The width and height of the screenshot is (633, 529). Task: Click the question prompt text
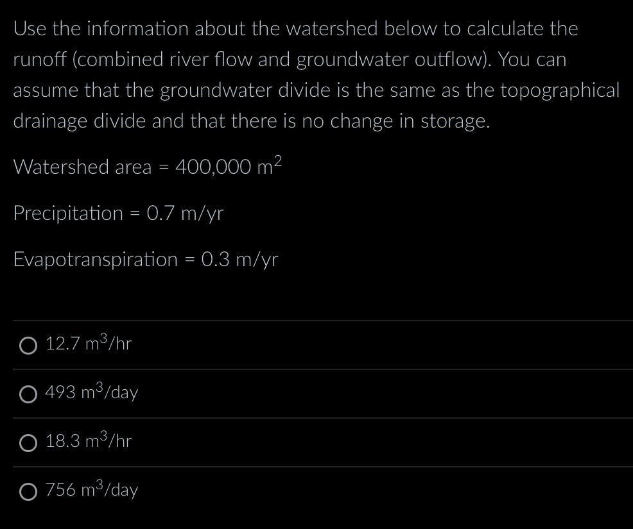tap(316, 74)
